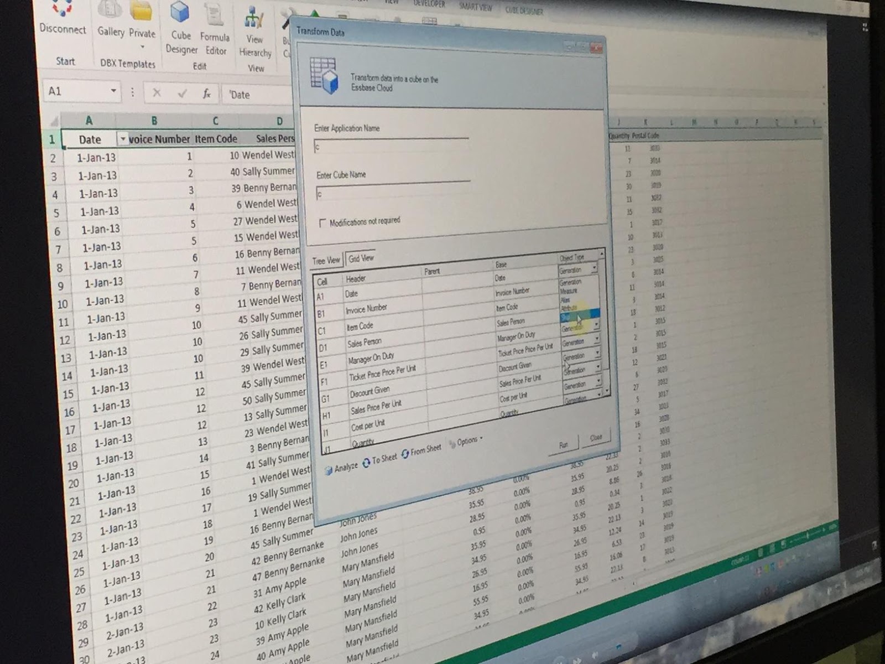Image resolution: width=885 pixels, height=664 pixels.
Task: Adjust the zoom slider in Excel status bar
Action: tap(808, 536)
